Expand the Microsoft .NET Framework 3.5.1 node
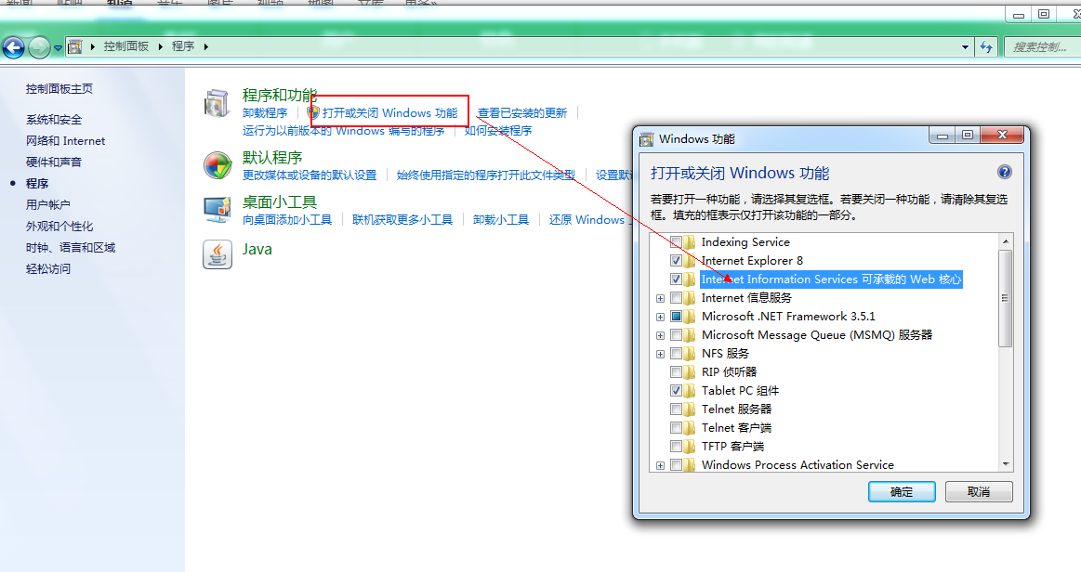Viewport: 1081px width, 572px height. (661, 318)
